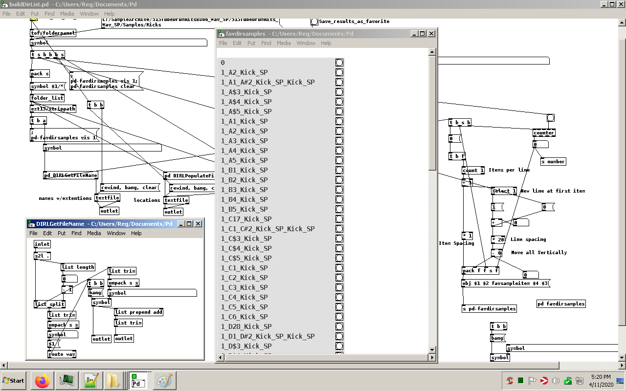Click the 'route wav' object in DIRLGetFileName
The width and height of the screenshot is (626, 391).
pyautogui.click(x=62, y=354)
